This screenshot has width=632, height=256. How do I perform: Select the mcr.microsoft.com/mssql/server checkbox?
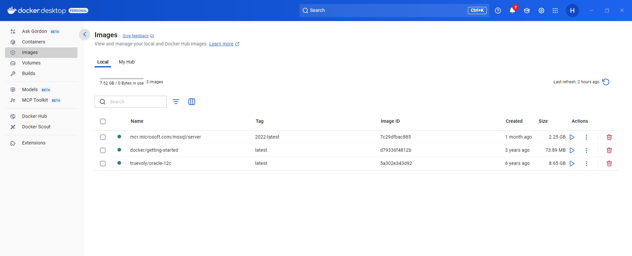103,137
